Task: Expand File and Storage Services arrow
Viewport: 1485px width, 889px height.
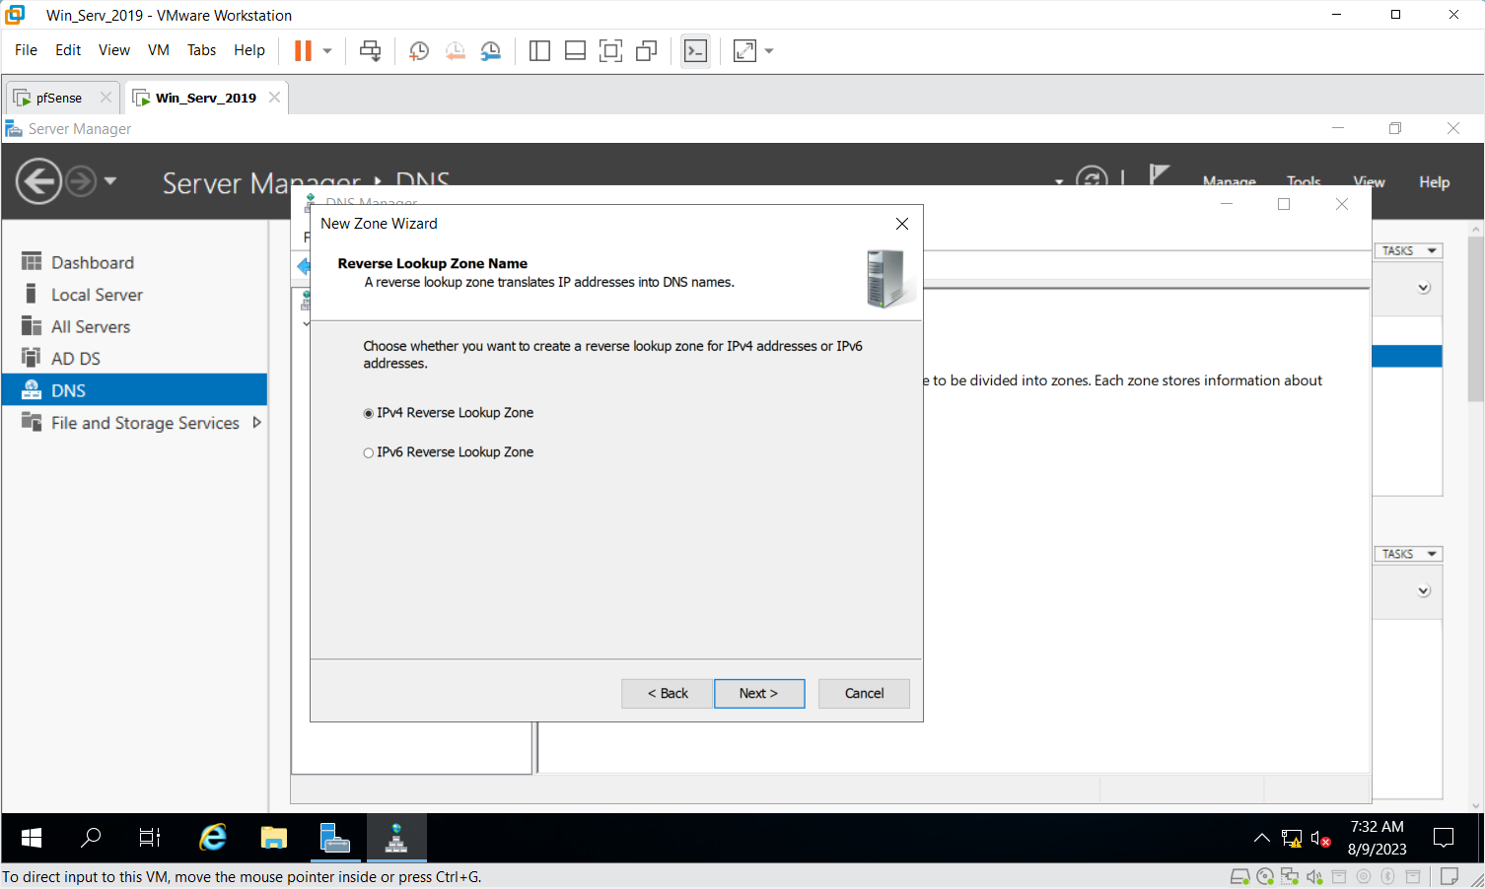Action: pyautogui.click(x=257, y=422)
